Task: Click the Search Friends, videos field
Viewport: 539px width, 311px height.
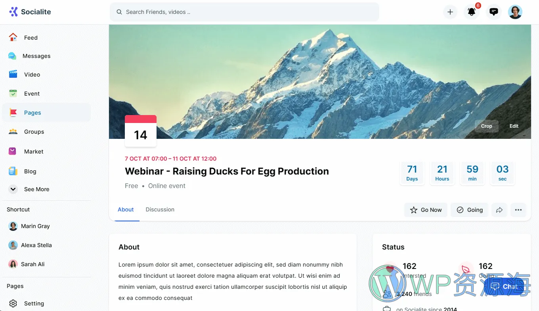Action: coord(244,12)
